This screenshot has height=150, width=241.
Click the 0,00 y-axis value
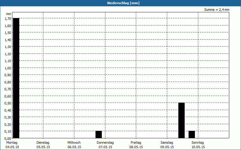click(8, 139)
